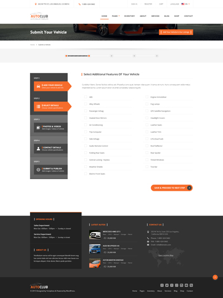Click the third step dot in progress bar
Screen dimensions: 223x298
[111, 56]
